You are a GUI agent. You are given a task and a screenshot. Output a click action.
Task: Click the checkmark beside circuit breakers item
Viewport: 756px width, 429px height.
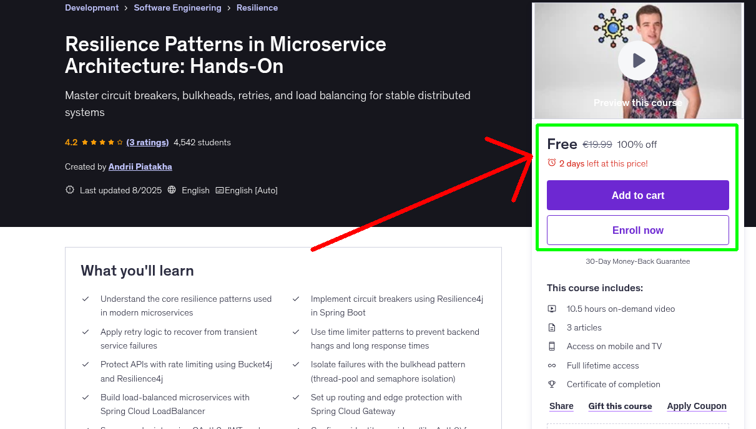tap(295, 299)
